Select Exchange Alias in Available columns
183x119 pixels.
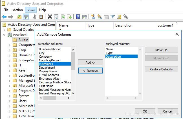[x=55, y=79]
